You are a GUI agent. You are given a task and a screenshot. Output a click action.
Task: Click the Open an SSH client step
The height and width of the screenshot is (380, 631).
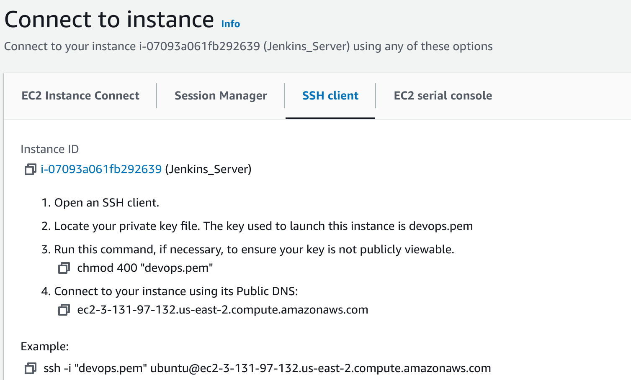click(100, 203)
